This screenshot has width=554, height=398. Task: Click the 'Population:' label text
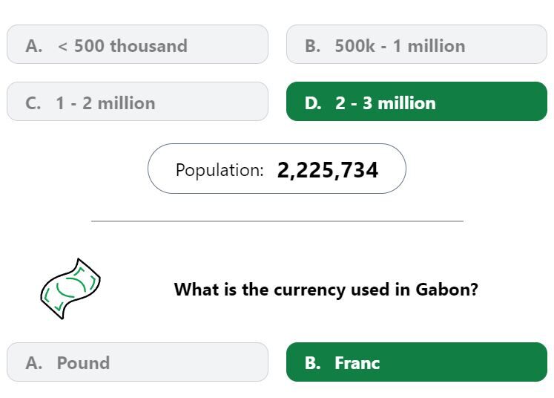[x=220, y=170]
